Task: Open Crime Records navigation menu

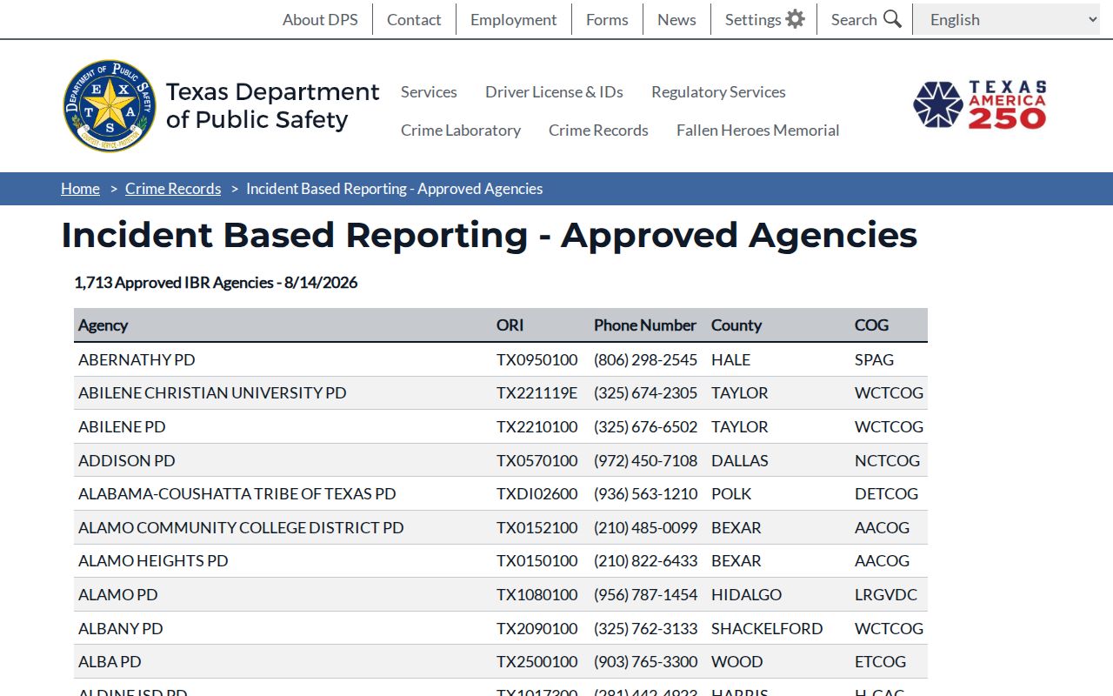Action: [598, 130]
